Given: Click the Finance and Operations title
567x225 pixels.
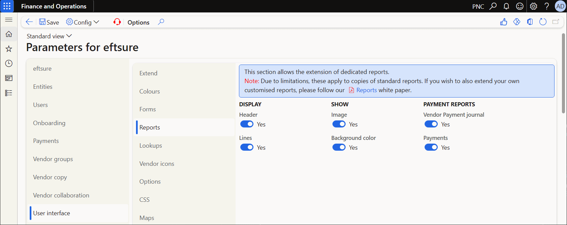Looking at the screenshot, I should pyautogui.click(x=54, y=6).
